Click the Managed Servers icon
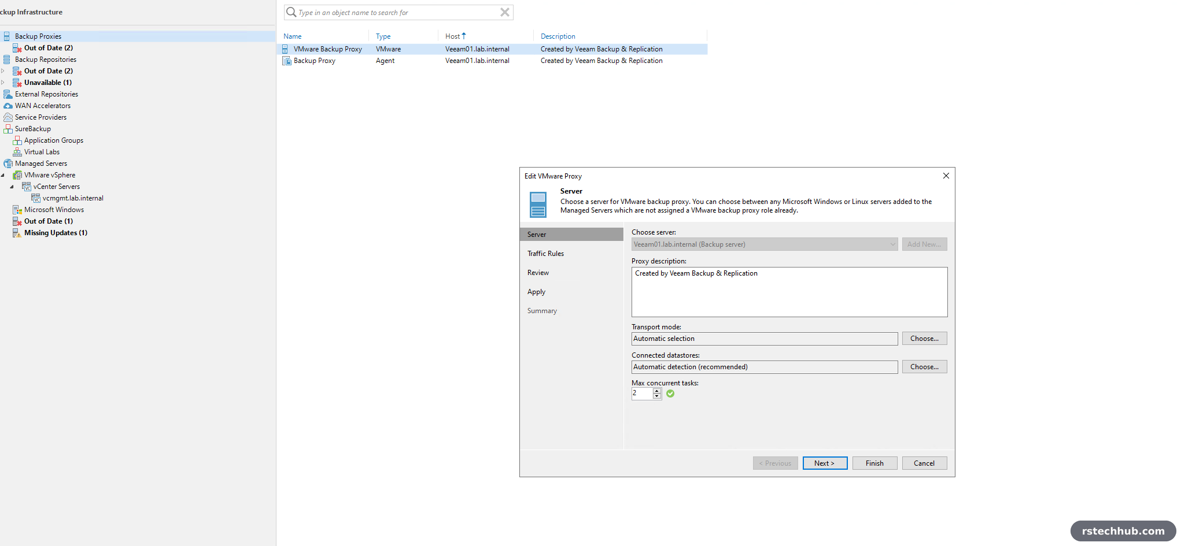1181x546 pixels. (8, 164)
